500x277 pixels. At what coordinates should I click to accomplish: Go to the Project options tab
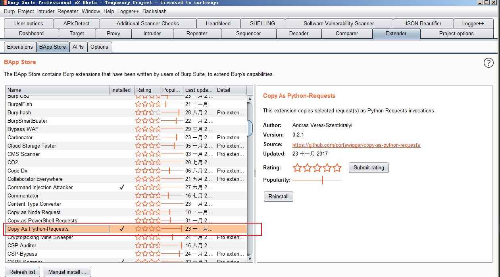456,34
